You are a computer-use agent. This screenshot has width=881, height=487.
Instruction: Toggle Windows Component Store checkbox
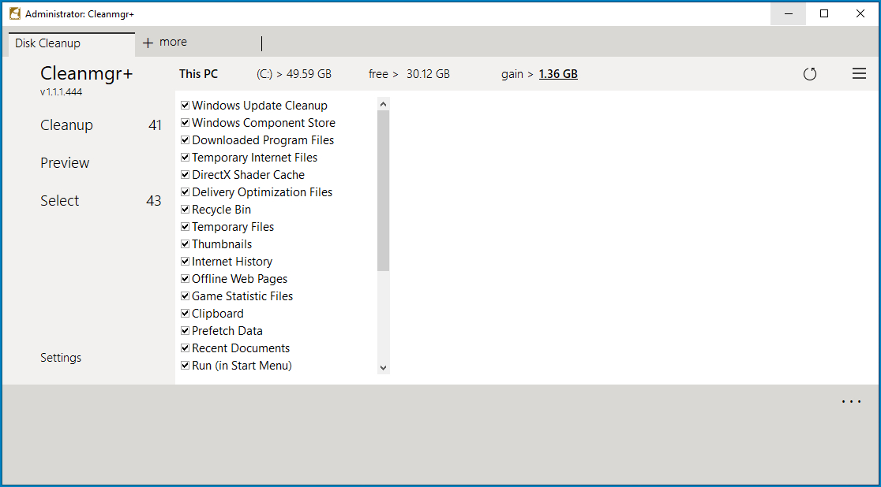185,123
